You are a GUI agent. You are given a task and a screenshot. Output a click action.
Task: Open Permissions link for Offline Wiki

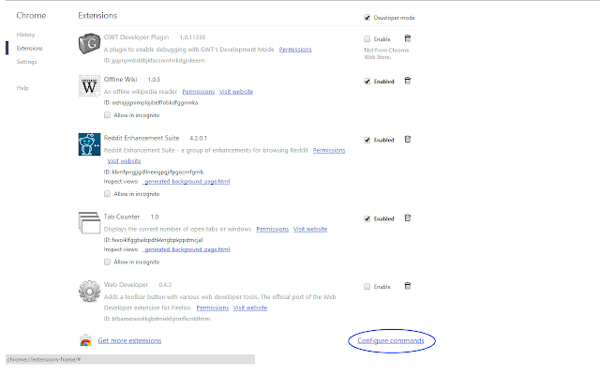tap(198, 92)
